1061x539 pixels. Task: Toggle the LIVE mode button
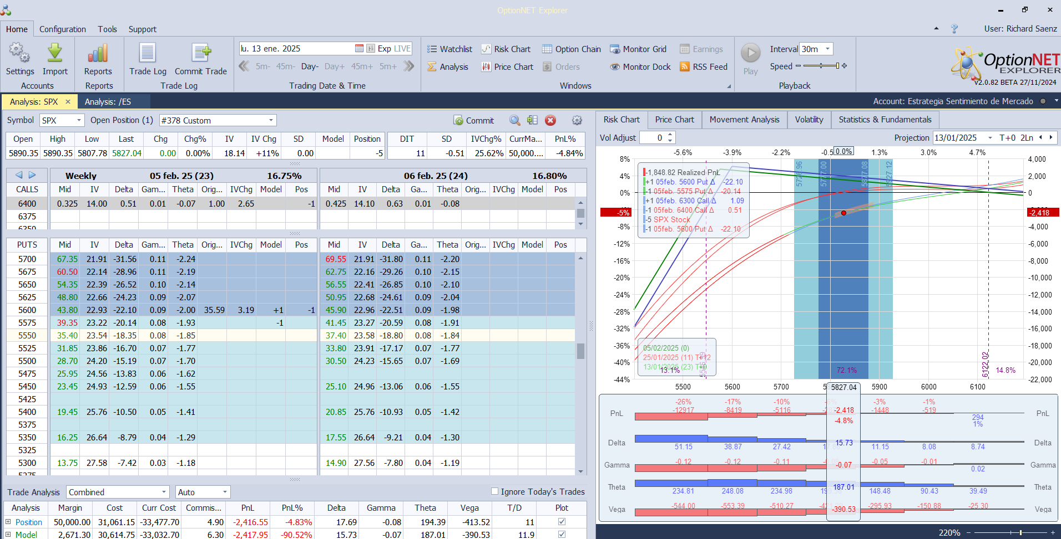pos(402,49)
